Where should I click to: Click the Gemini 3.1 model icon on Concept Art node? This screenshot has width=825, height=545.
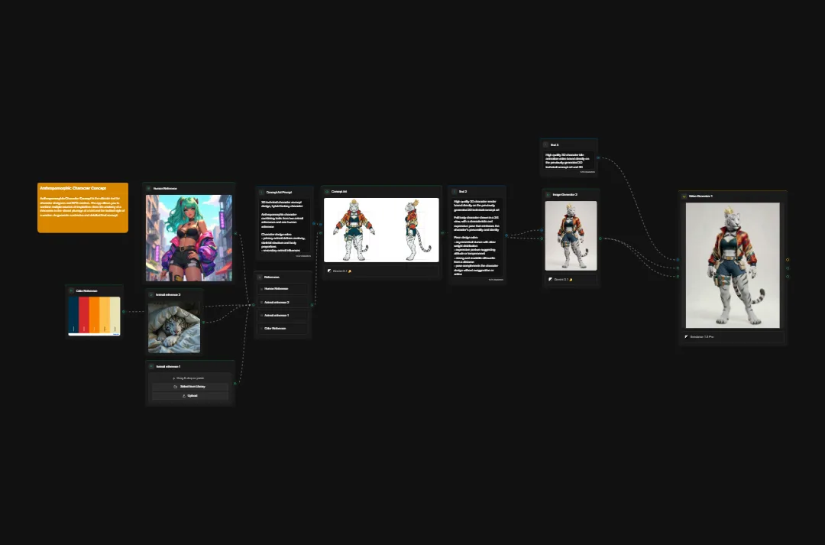click(x=329, y=271)
